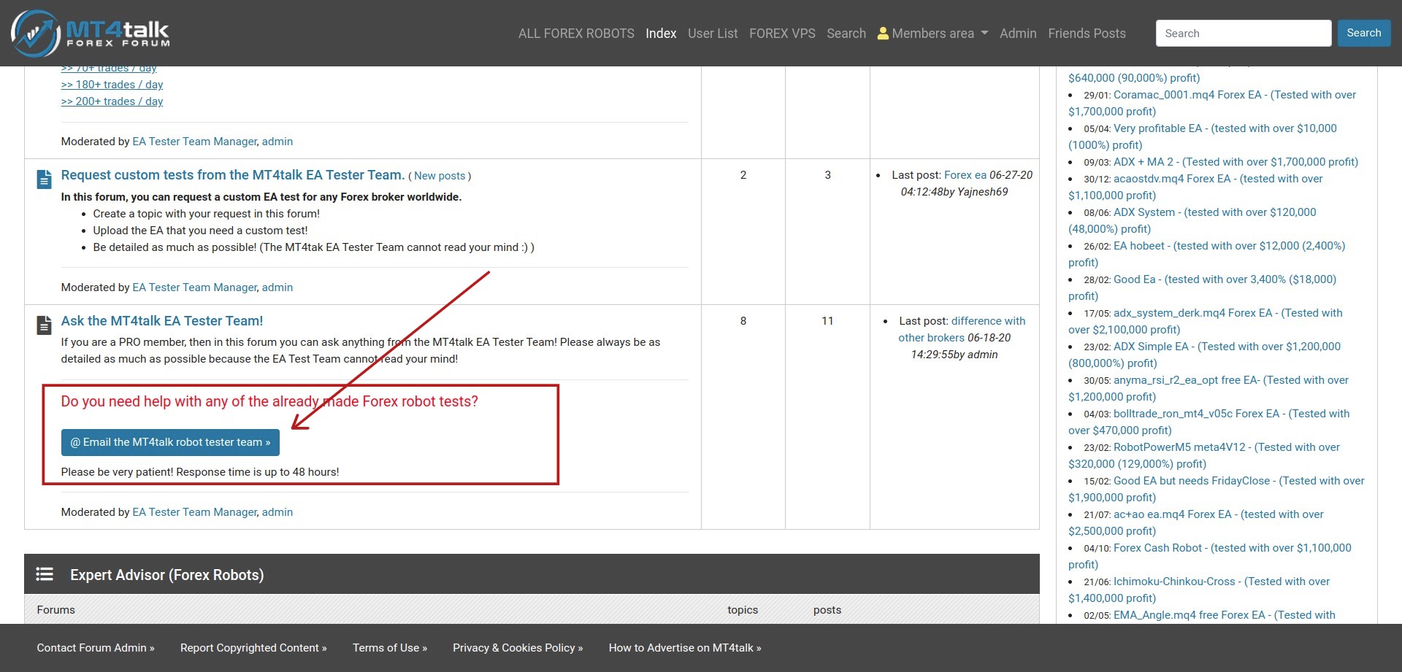The width and height of the screenshot is (1402, 672).
Task: Open adx_system_derk.mq4 Forex EA link
Action: (1206, 321)
